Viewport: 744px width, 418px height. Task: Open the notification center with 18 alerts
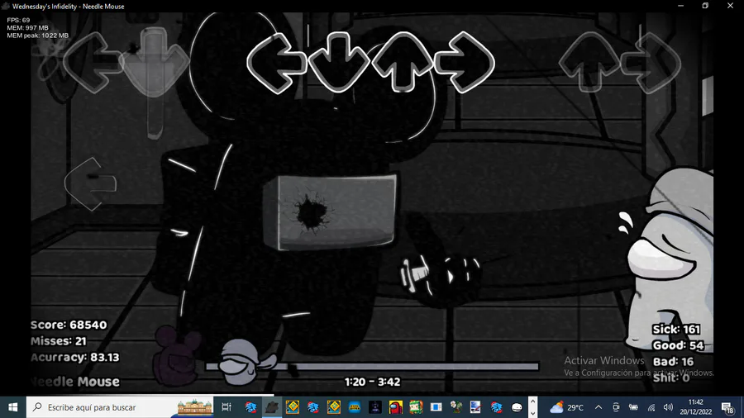pyautogui.click(x=727, y=407)
